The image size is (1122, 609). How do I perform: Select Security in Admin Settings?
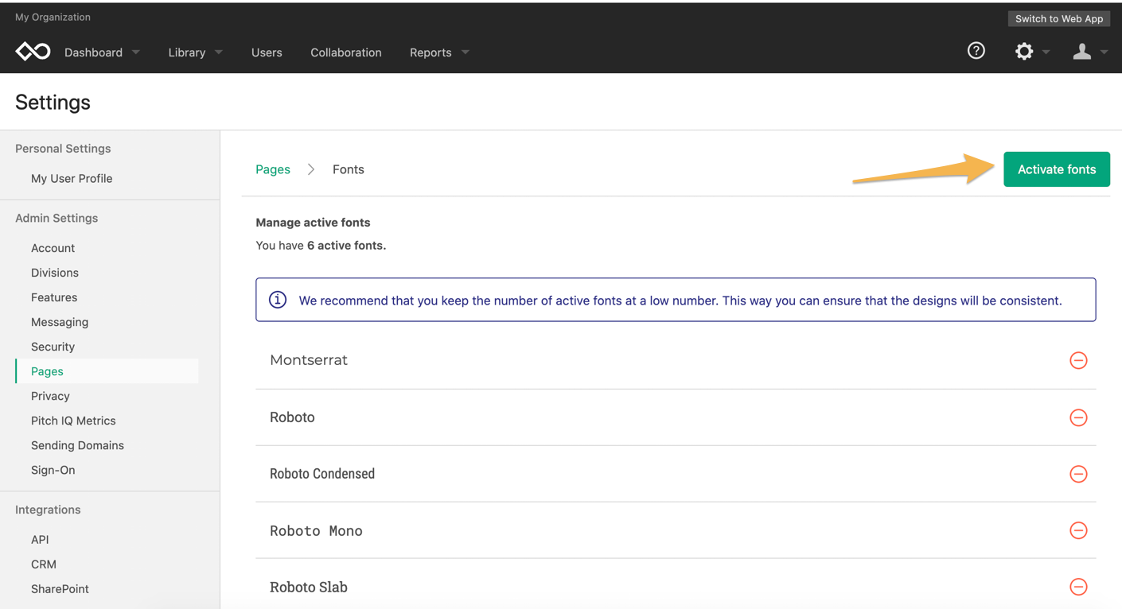point(53,347)
